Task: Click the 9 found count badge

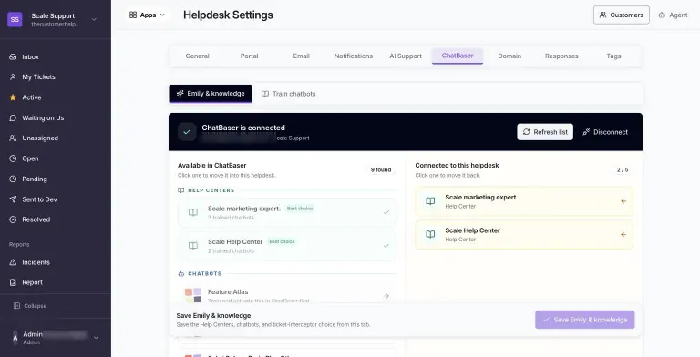Action: pos(381,169)
